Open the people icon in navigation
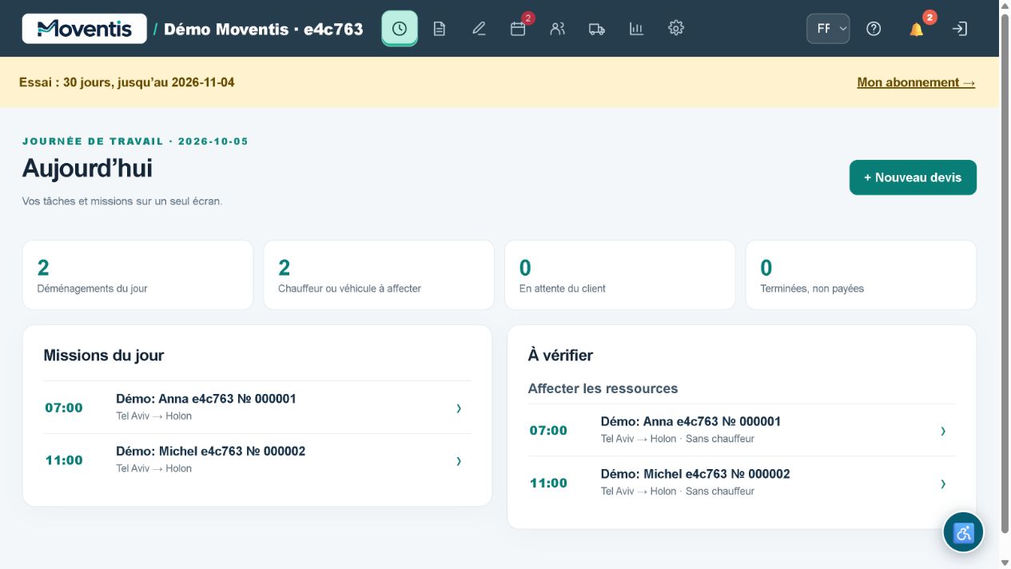This screenshot has width=1011, height=569. click(x=558, y=29)
